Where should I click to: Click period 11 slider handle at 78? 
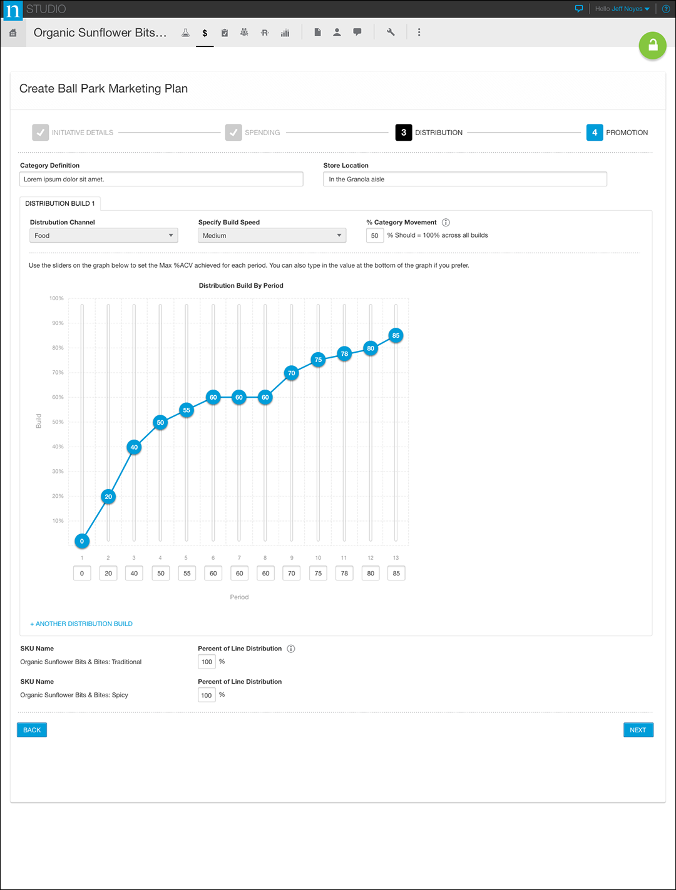coord(344,353)
